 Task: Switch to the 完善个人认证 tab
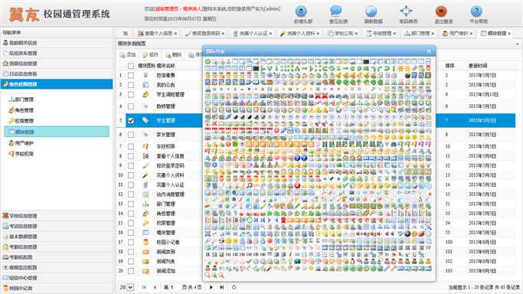tap(252, 34)
